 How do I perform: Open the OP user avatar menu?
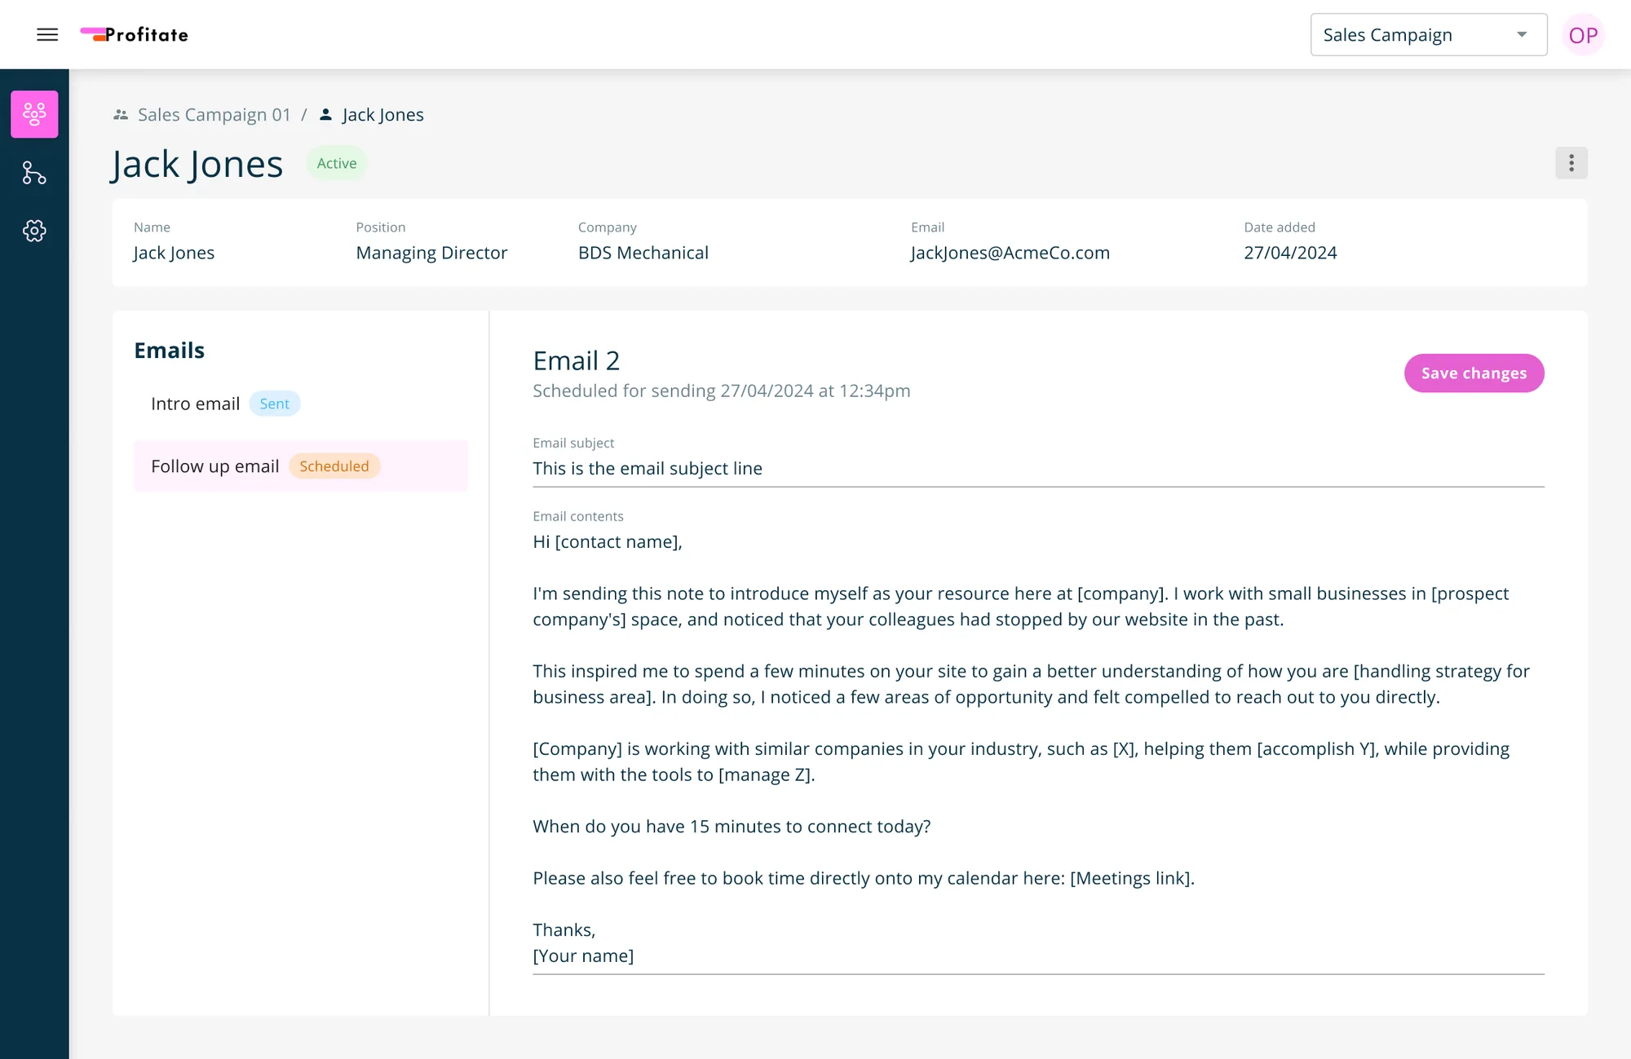[1583, 35]
